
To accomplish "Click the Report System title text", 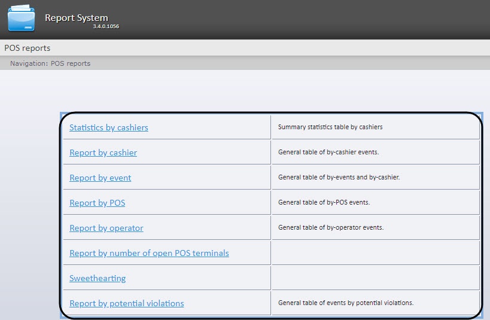I will click(x=76, y=18).
